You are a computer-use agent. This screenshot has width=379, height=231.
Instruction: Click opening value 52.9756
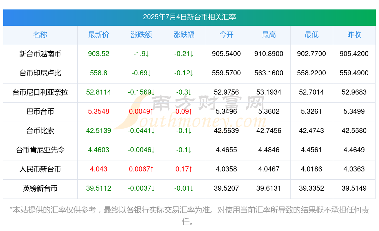[x=226, y=92]
